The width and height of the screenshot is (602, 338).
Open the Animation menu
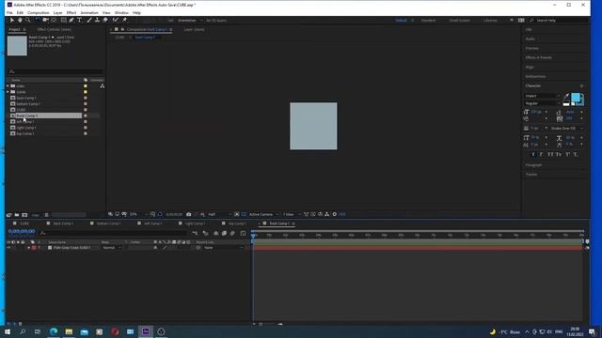[89, 12]
